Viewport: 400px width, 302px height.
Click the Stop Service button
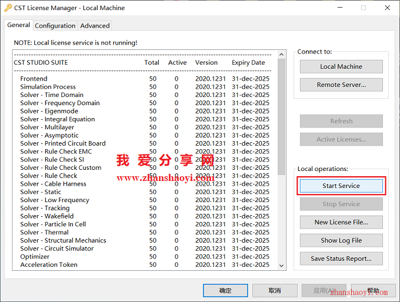[341, 204]
